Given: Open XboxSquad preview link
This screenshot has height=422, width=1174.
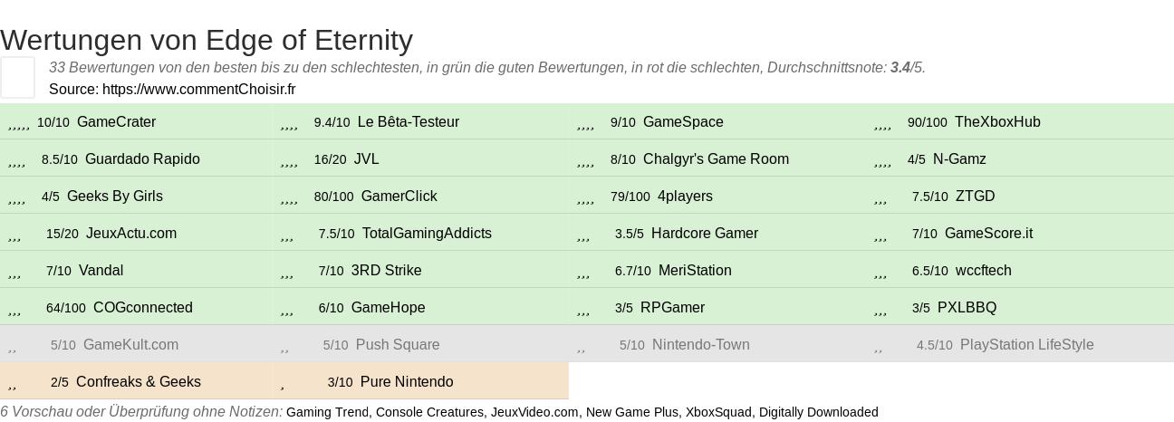Looking at the screenshot, I should (x=717, y=412).
